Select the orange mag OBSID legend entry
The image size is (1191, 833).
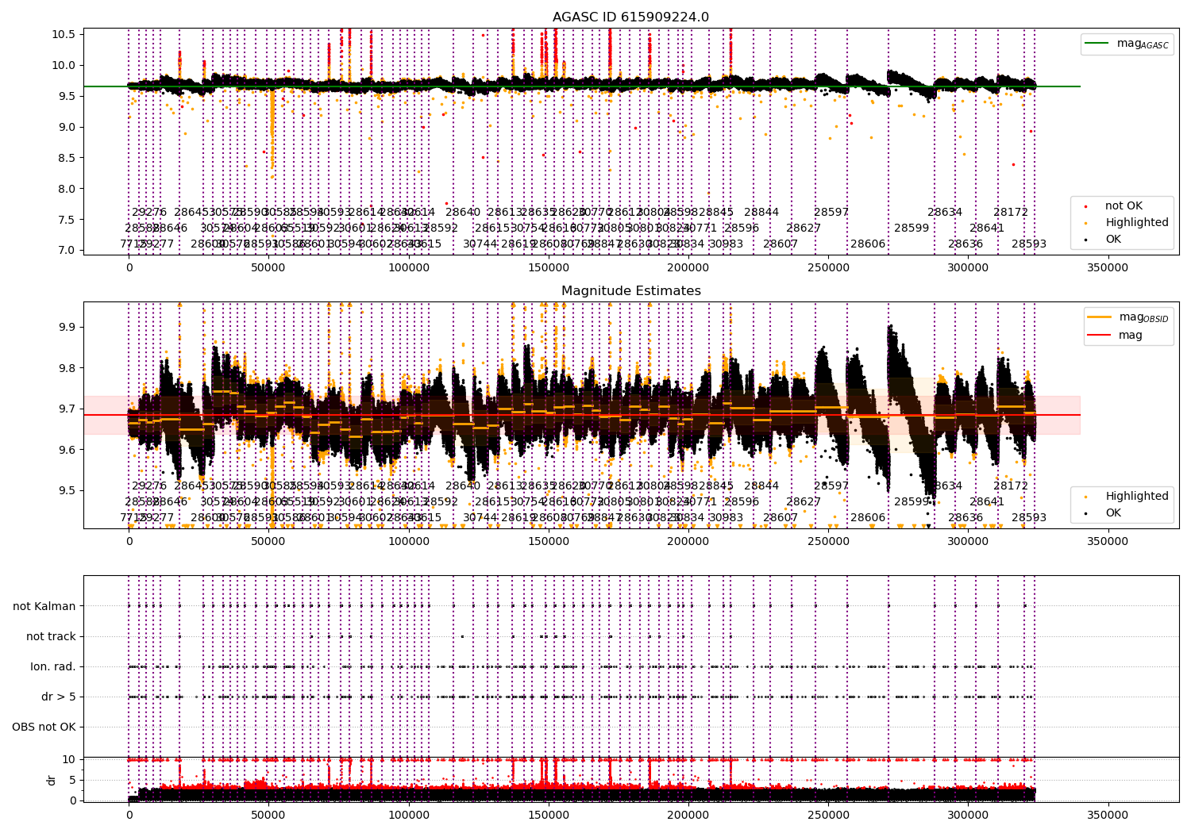point(1128,317)
